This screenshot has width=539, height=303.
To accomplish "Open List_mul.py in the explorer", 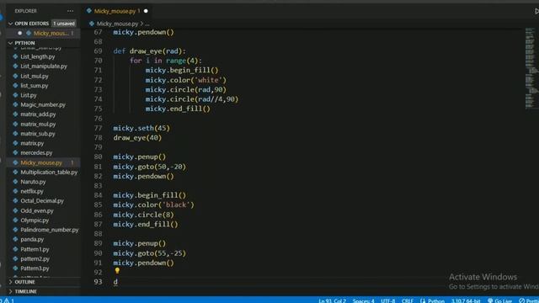I will click(x=35, y=76).
